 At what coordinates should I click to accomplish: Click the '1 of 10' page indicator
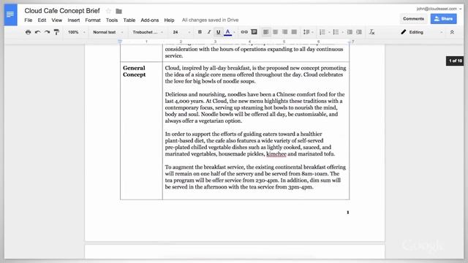[x=455, y=61]
